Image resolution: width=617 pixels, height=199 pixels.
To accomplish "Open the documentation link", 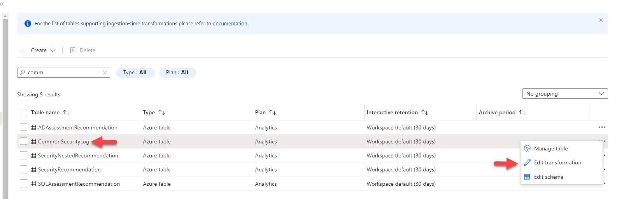I will click(x=230, y=23).
